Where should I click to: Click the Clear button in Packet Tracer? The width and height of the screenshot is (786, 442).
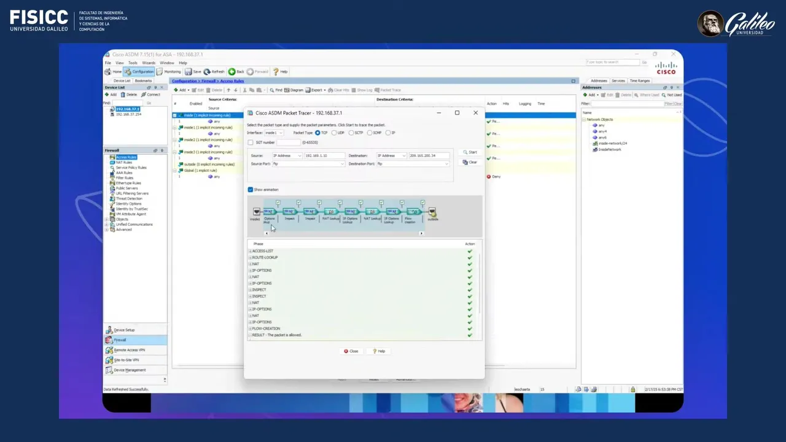(x=470, y=162)
